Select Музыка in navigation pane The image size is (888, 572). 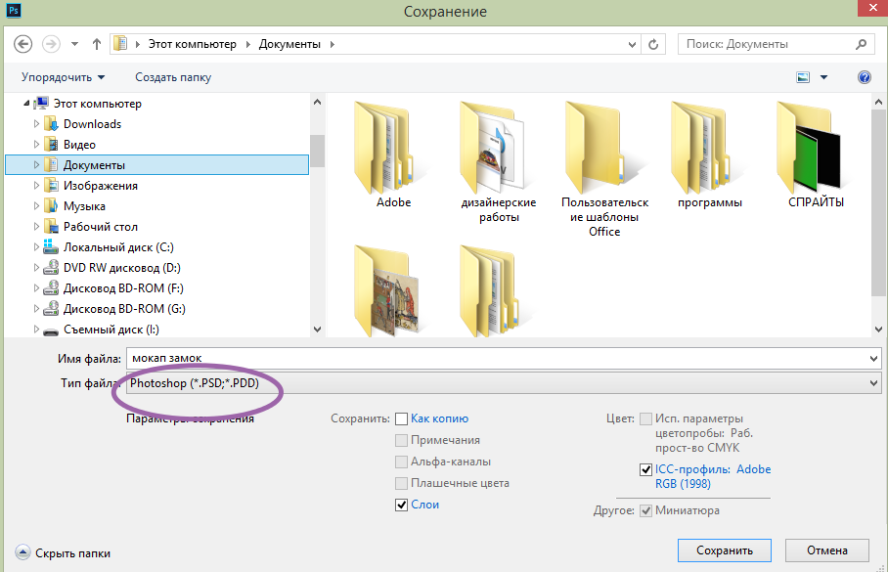click(84, 206)
